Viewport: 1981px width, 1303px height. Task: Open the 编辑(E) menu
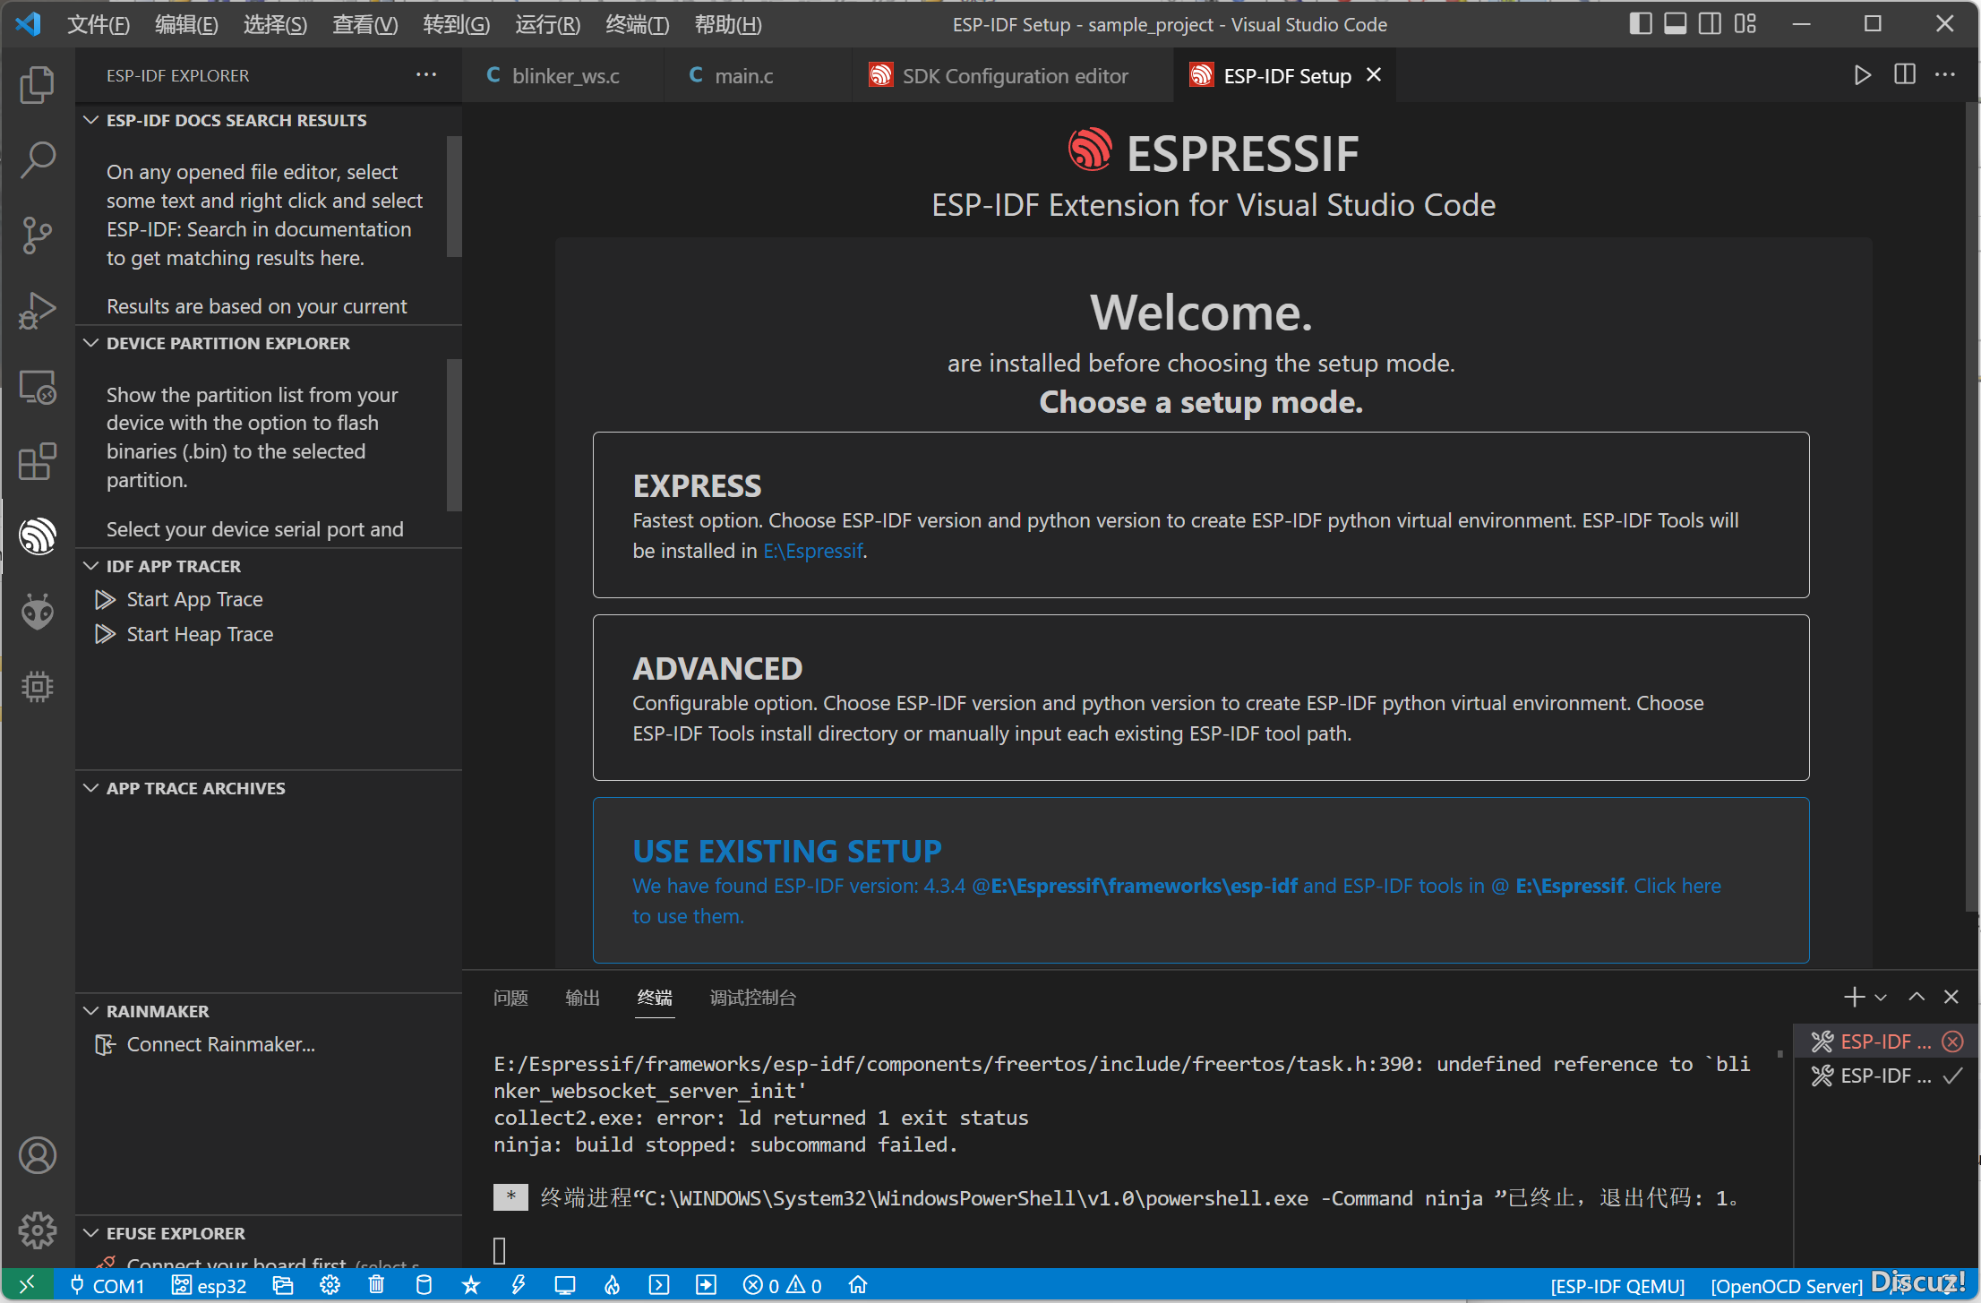tap(186, 24)
